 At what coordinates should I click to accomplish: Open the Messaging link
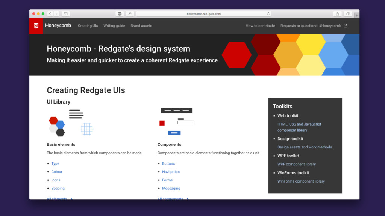tap(171, 188)
